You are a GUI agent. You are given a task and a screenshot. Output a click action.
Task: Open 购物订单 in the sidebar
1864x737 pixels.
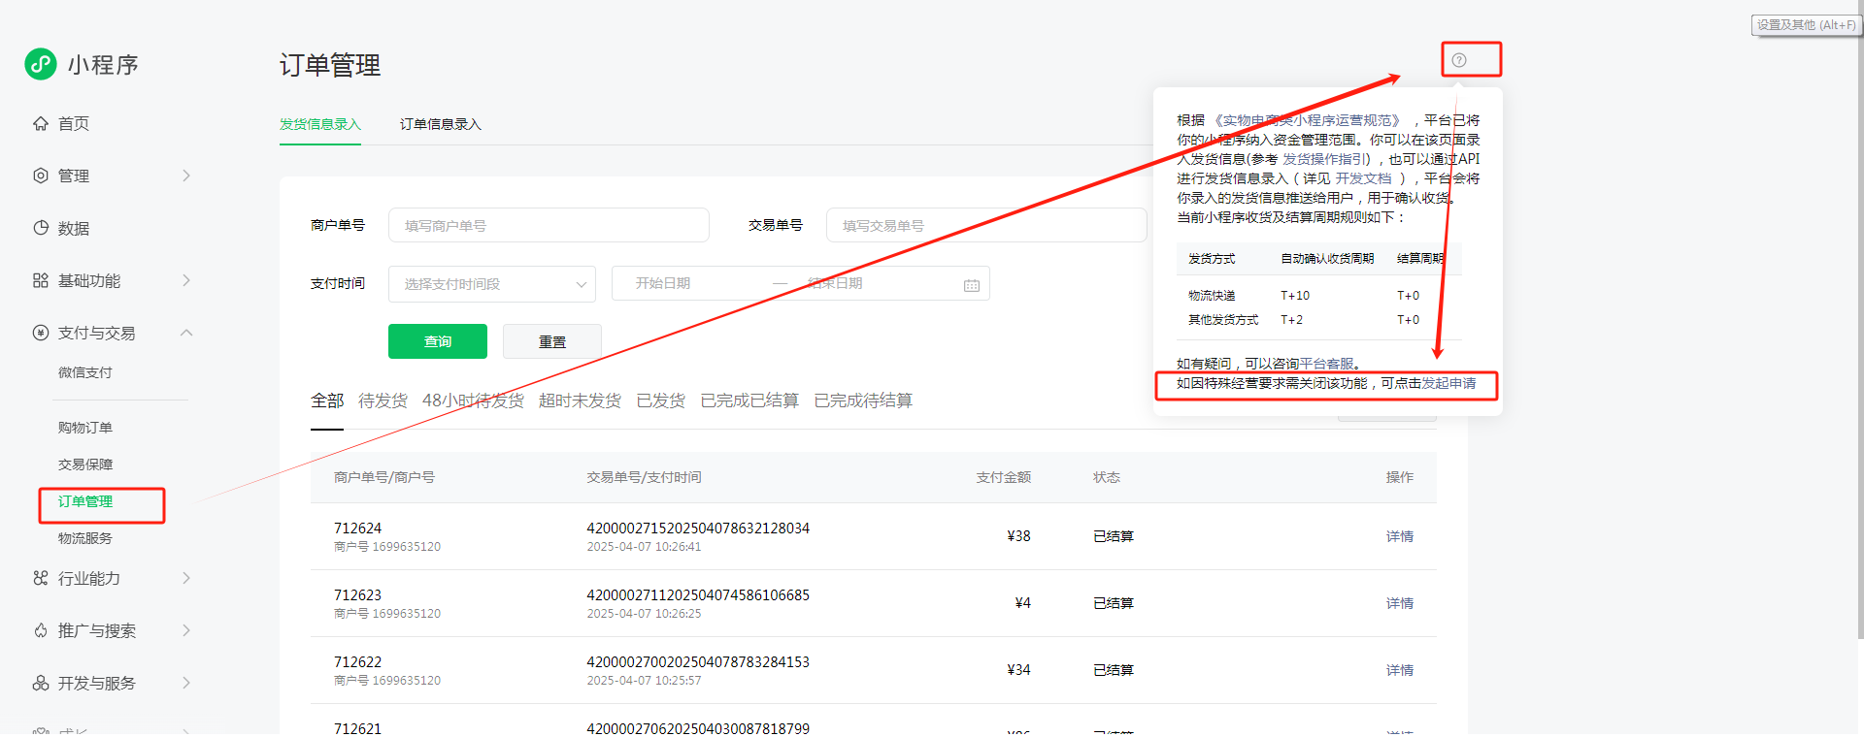pyautogui.click(x=85, y=428)
